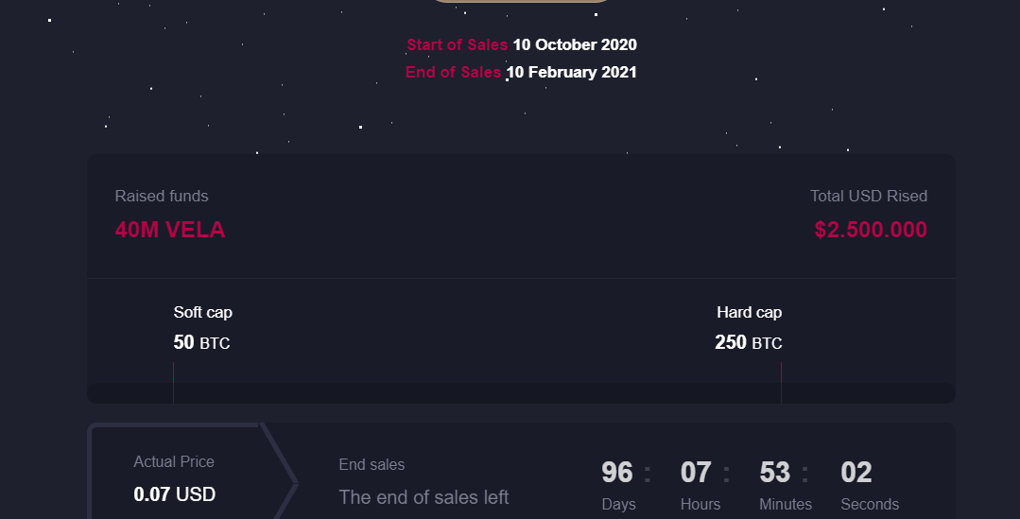Viewport: 1020px width, 519px height.
Task: Click the Soft cap 50 BTC marker
Action: [x=202, y=328]
